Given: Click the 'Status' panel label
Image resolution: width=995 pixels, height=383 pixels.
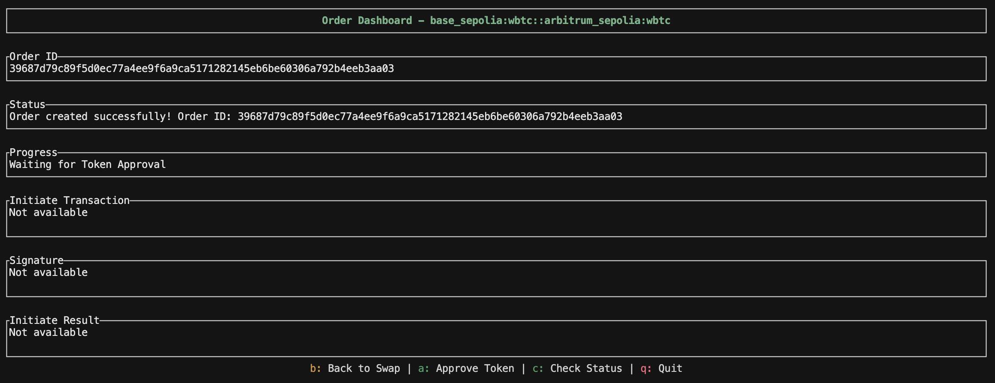Looking at the screenshot, I should click(27, 105).
